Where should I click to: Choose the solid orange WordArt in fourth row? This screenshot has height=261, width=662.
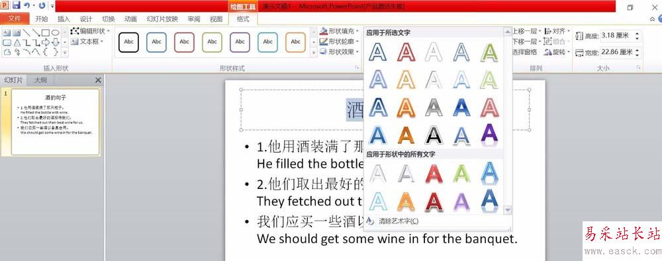click(406, 135)
